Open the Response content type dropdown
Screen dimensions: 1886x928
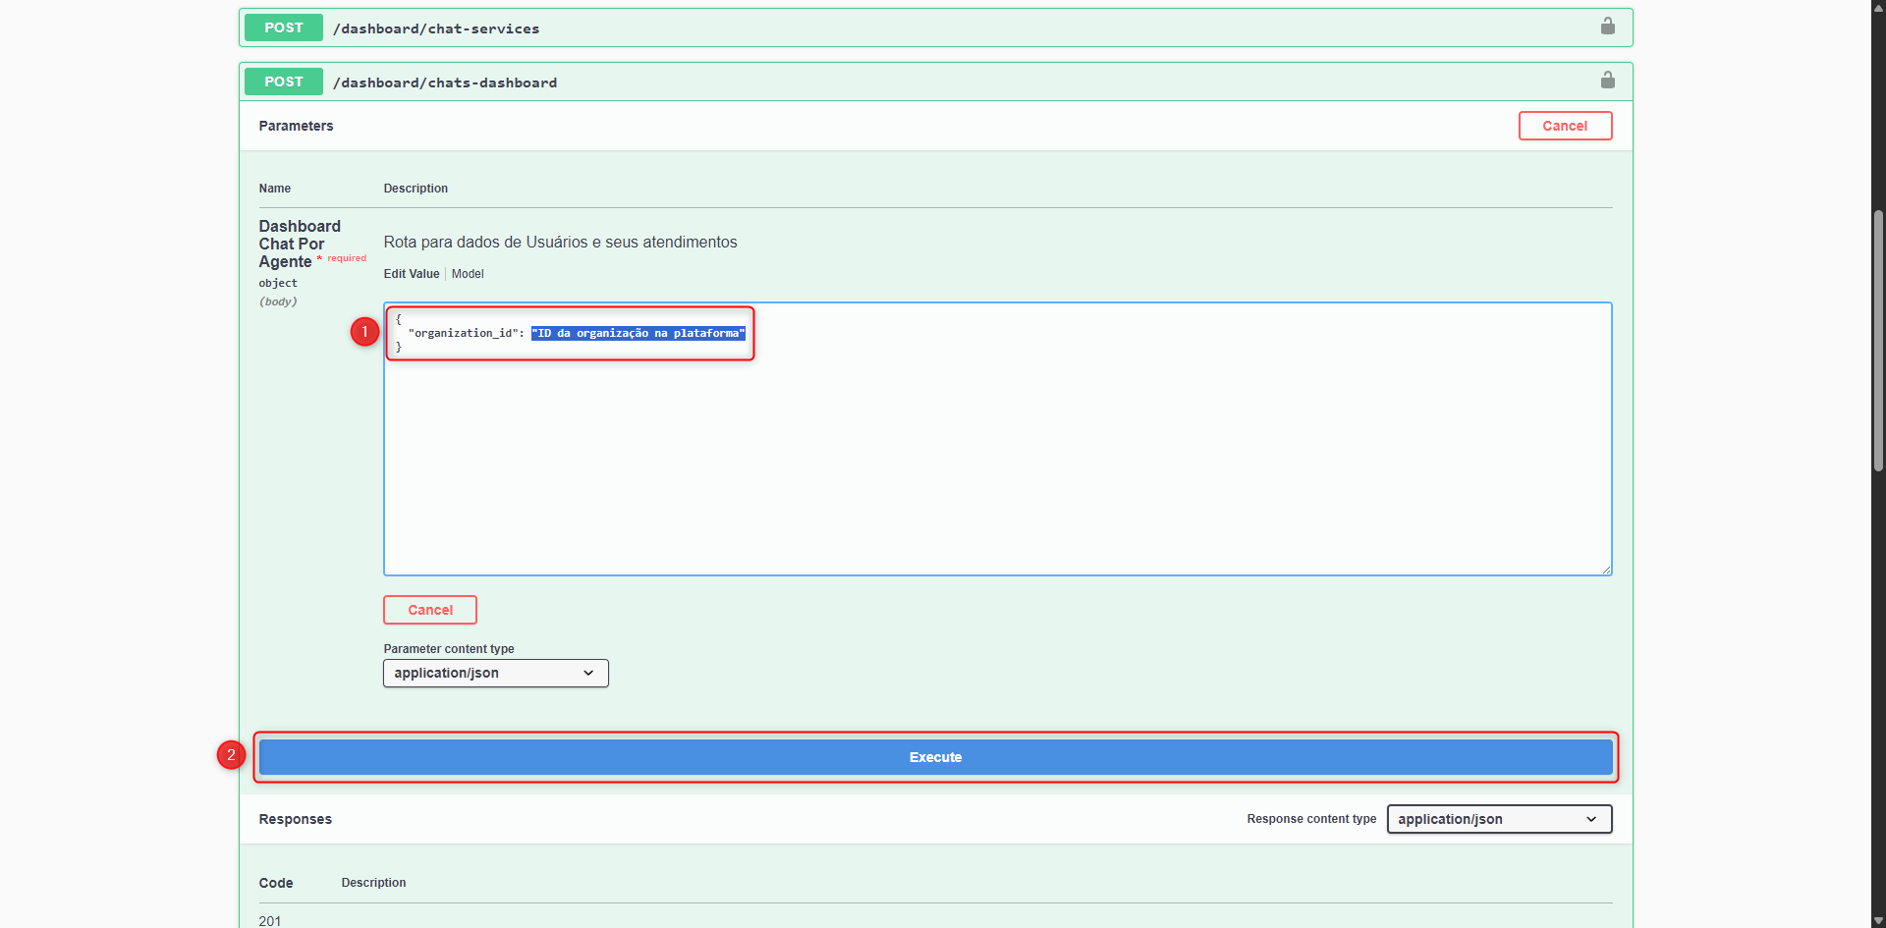1498,819
